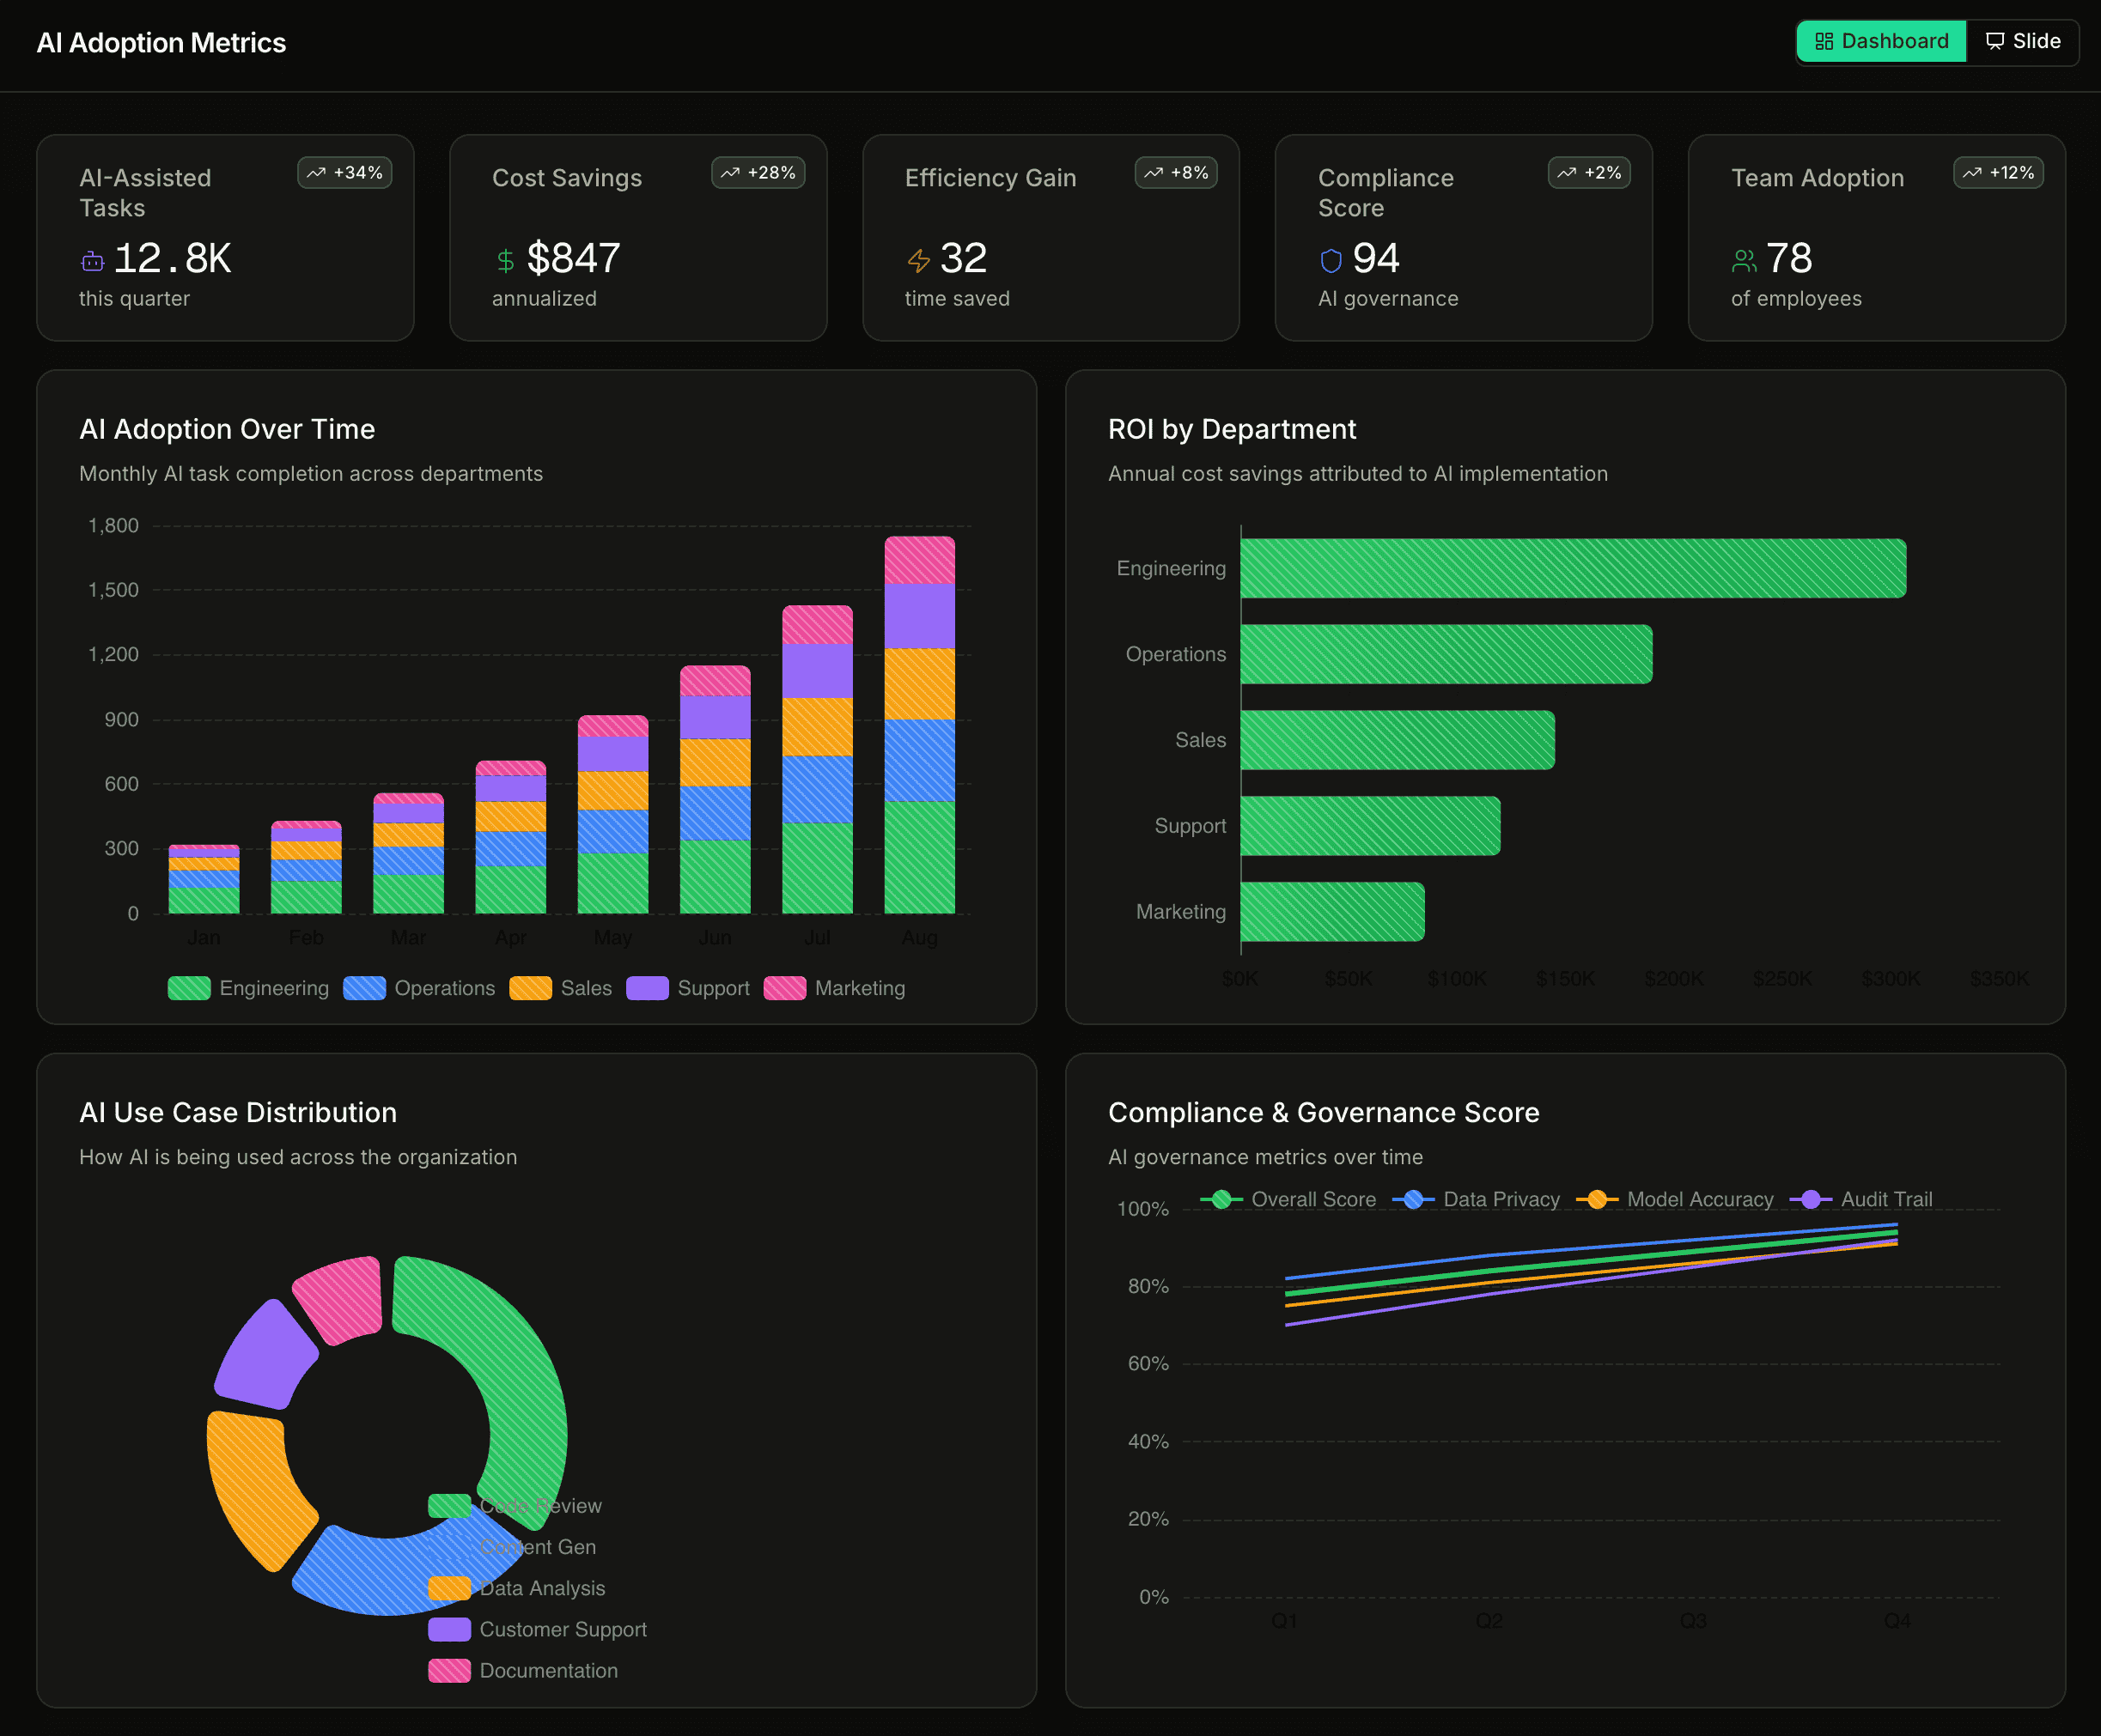2101x1736 pixels.
Task: Click the grid icon in Dashboard tab
Action: click(1824, 42)
